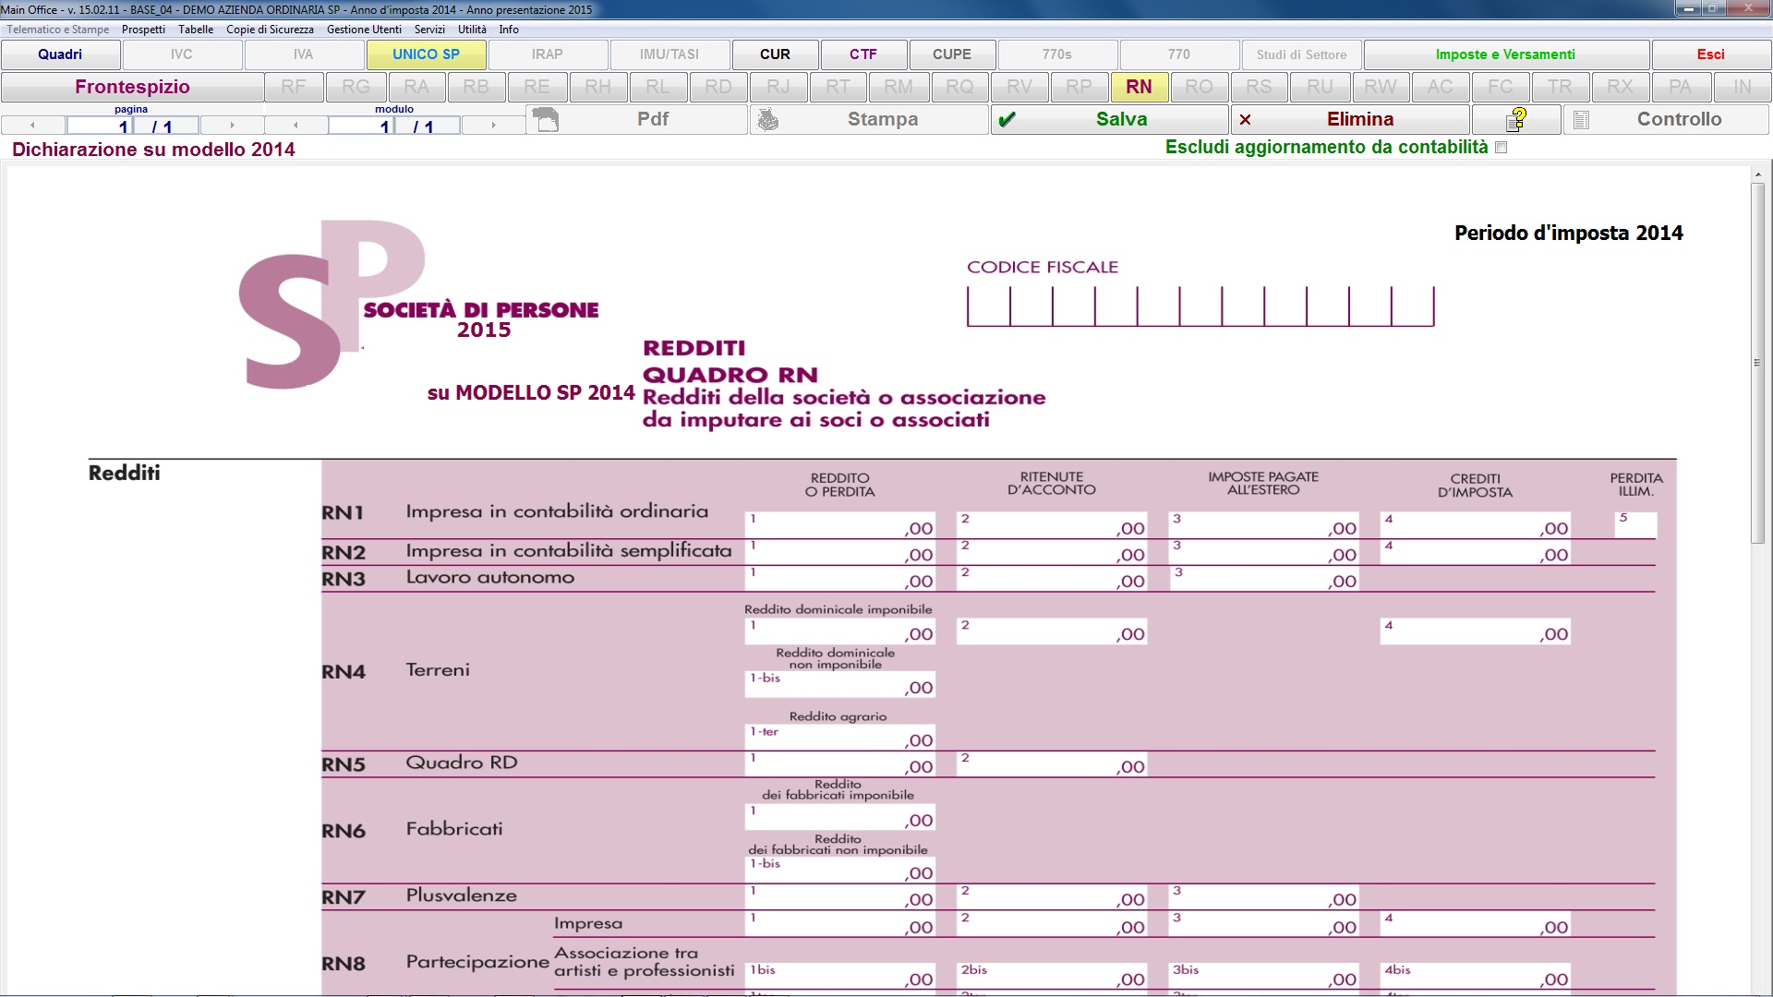
Task: Open Imposte e Versamenti
Action: click(1505, 54)
